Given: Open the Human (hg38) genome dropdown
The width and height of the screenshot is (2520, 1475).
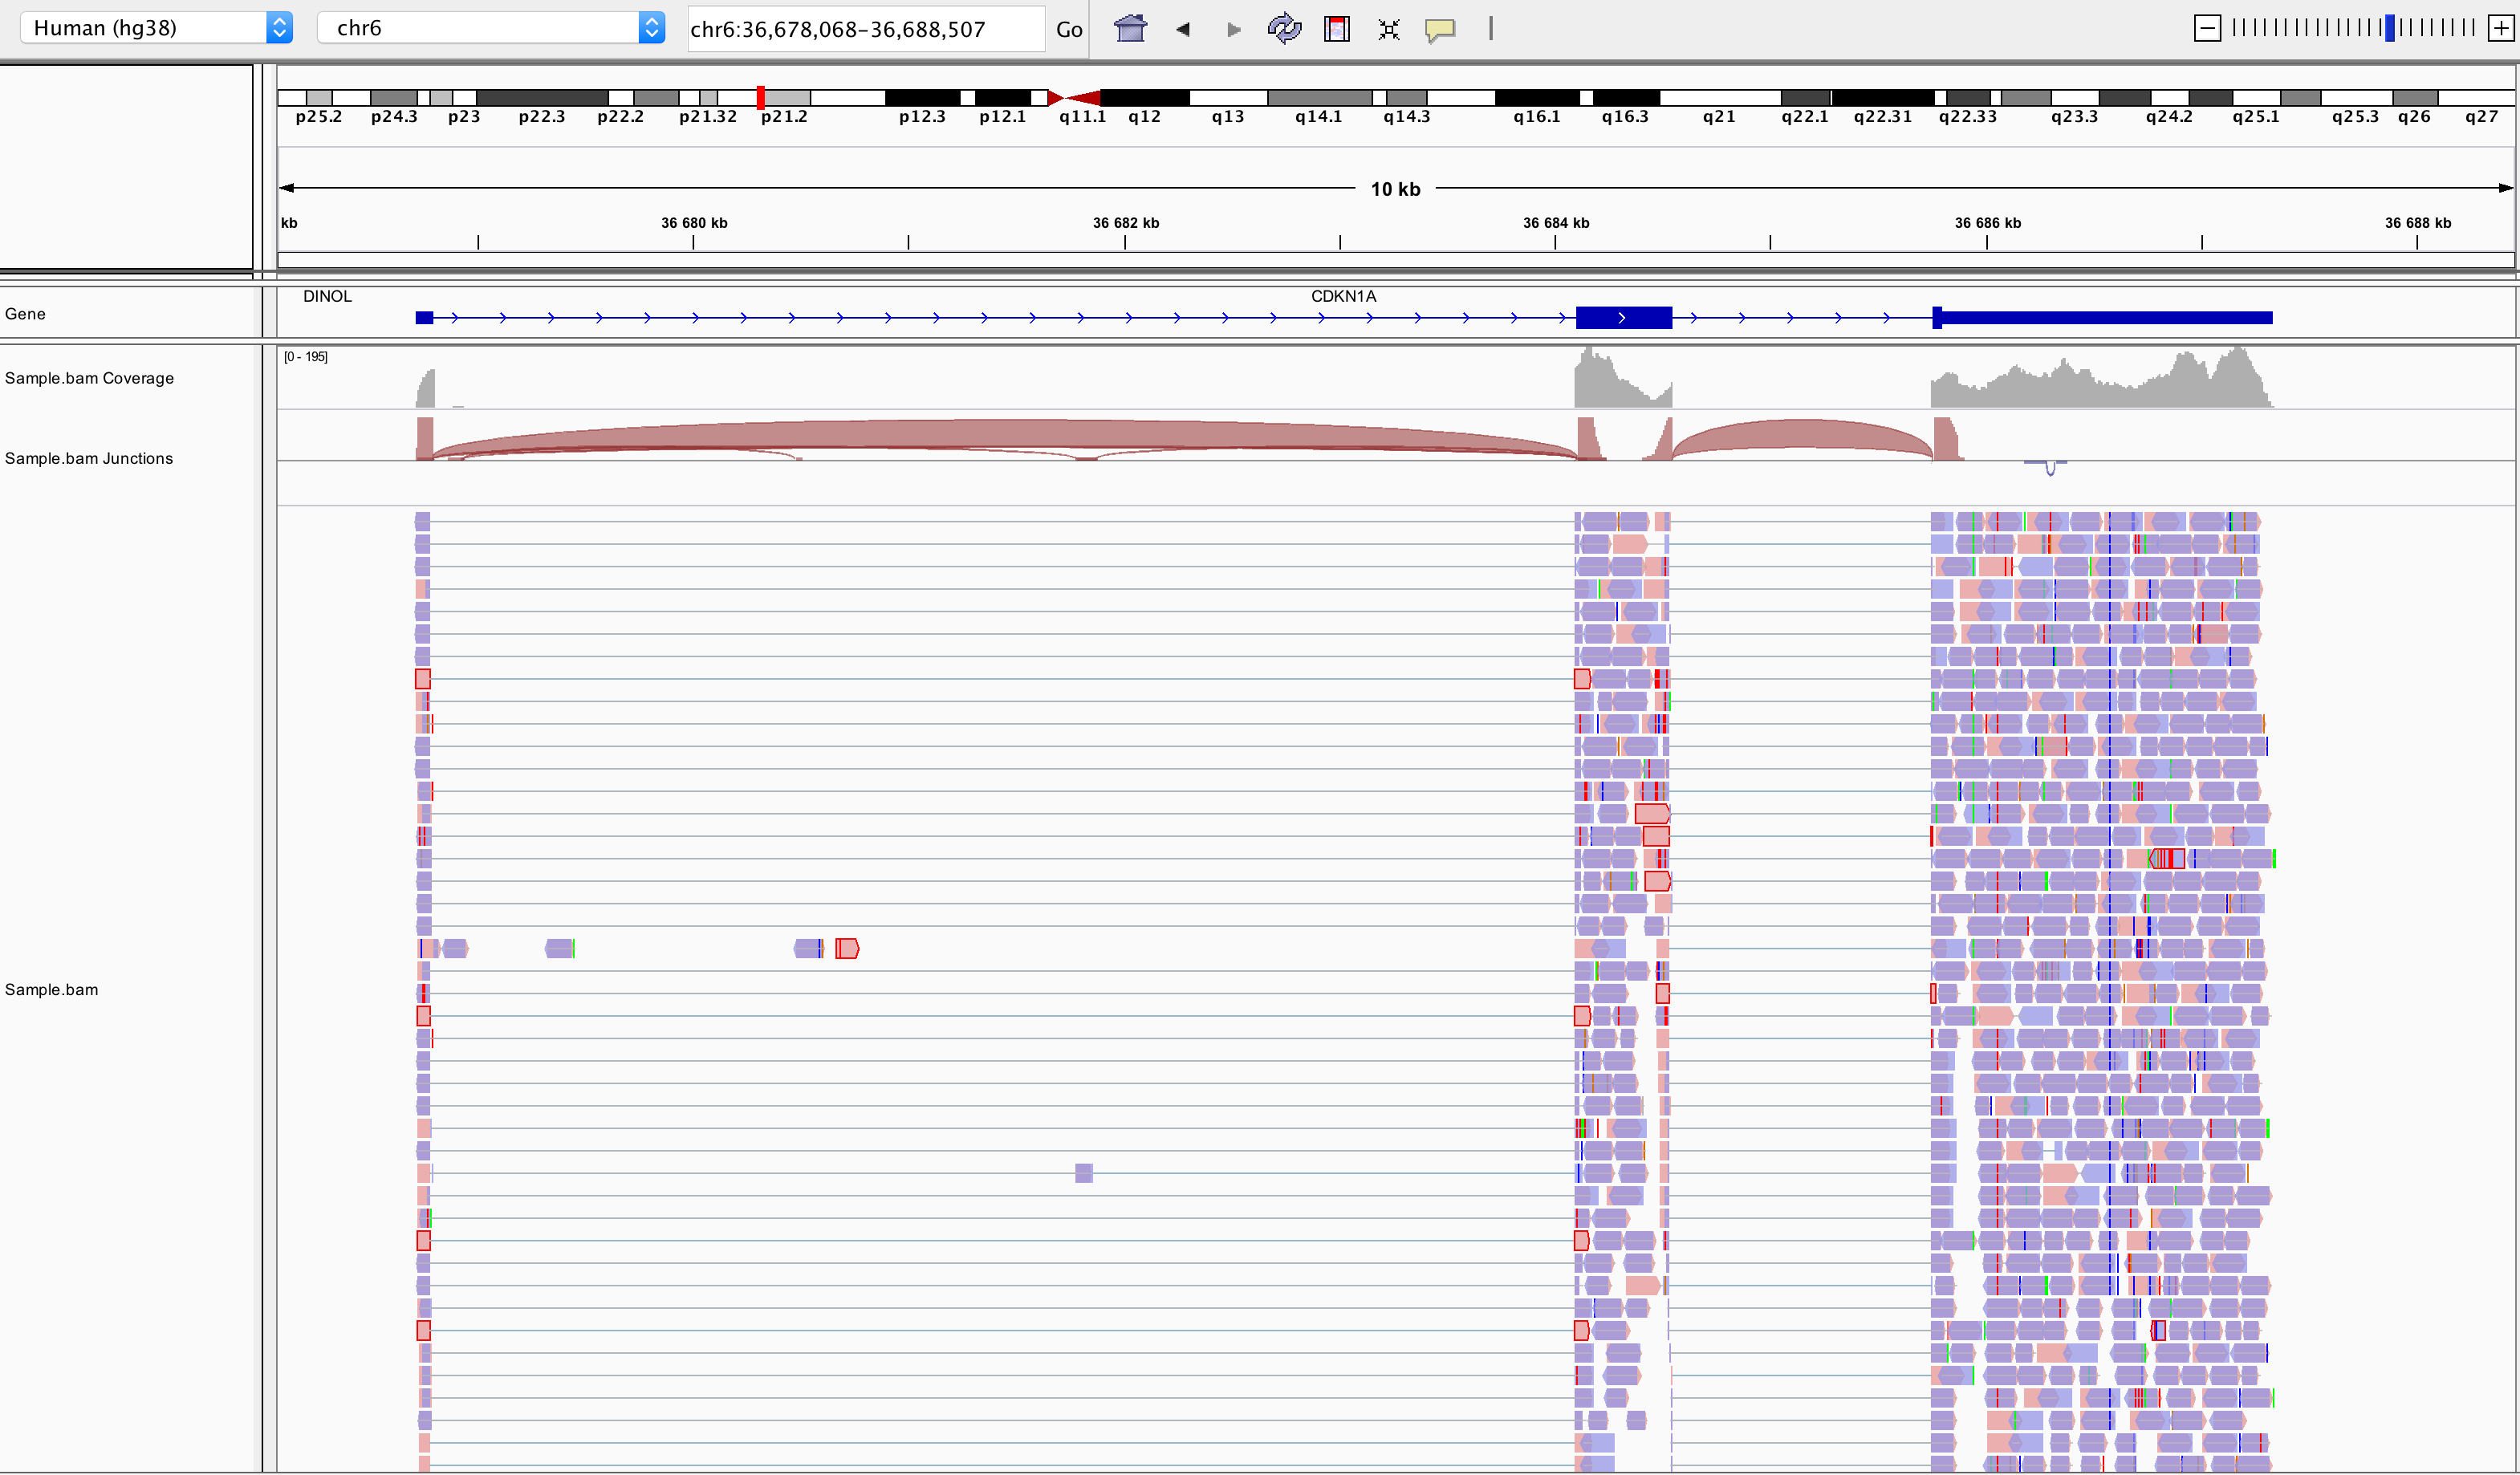Looking at the screenshot, I should pos(156,28).
